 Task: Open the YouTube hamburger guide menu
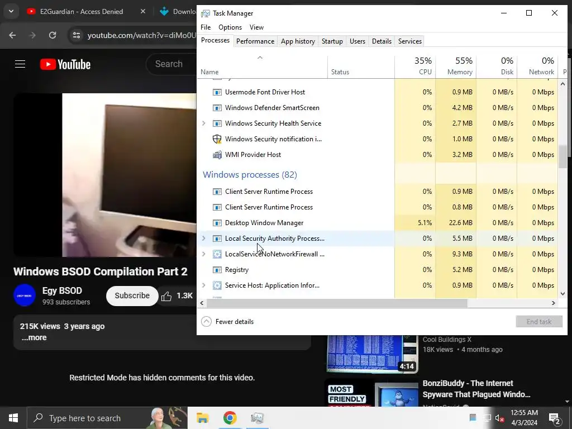(20, 64)
